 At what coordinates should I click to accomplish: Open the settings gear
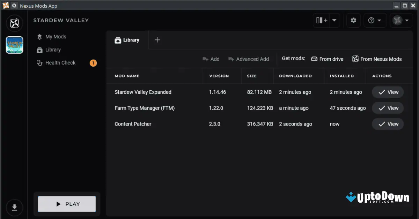pos(353,20)
